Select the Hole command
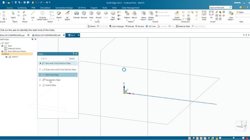 click(91, 15)
